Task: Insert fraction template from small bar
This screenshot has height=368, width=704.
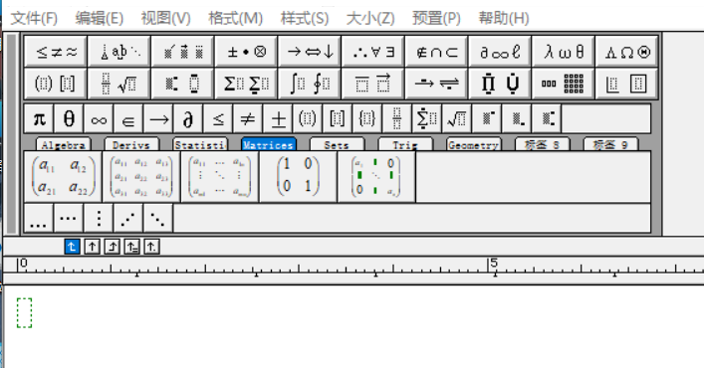Action: pos(397,118)
